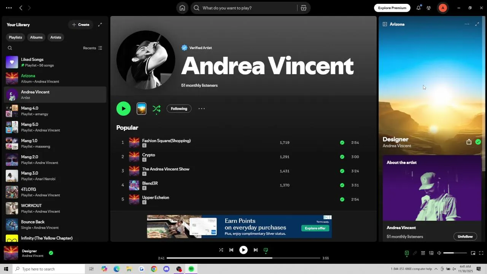Open the three-dot app menu at top left

pos(9,8)
